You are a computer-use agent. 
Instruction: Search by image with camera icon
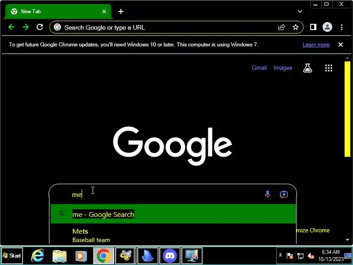click(x=284, y=194)
